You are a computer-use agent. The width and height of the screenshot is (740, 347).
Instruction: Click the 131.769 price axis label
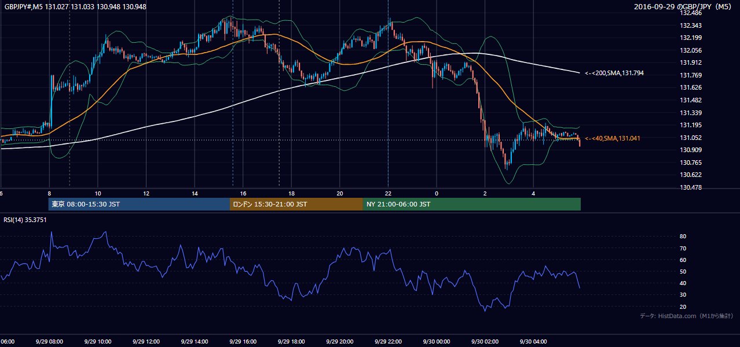(x=691, y=75)
